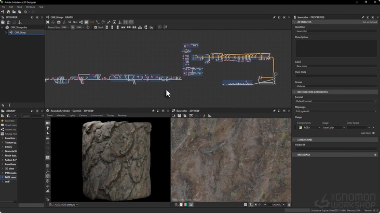Image resolution: width=380 pixels, height=213 pixels.
Task: Toggle the lock icon next to the zoom percentage
Action: [289, 205]
